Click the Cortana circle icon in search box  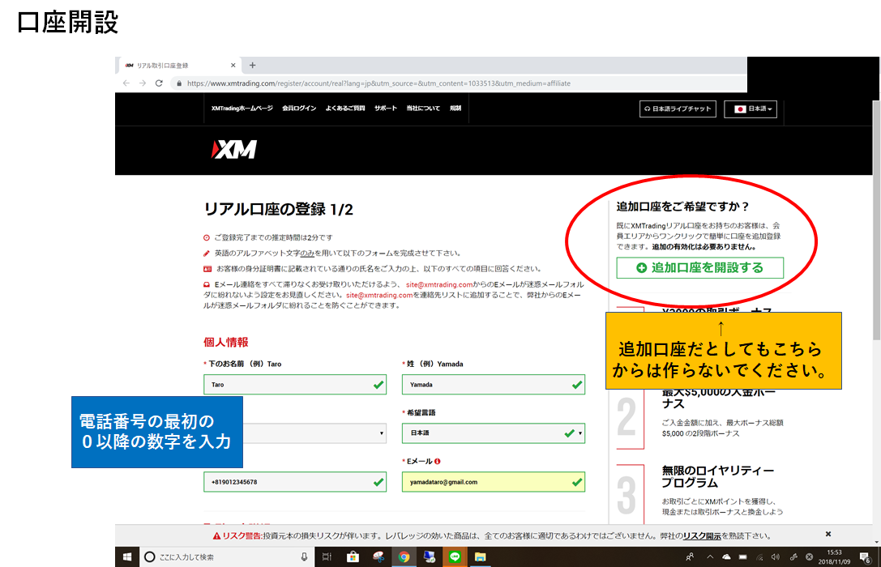coord(149,557)
